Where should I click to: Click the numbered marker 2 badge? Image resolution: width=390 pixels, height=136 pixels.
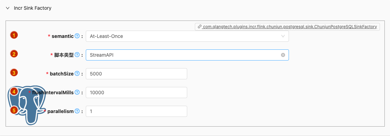coord(14,54)
